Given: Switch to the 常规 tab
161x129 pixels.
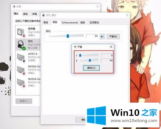Looking at the screenshot, I should click(46, 23).
